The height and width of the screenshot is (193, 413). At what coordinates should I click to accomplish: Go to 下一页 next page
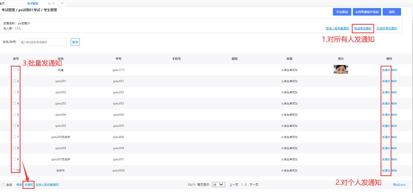[x=254, y=185]
